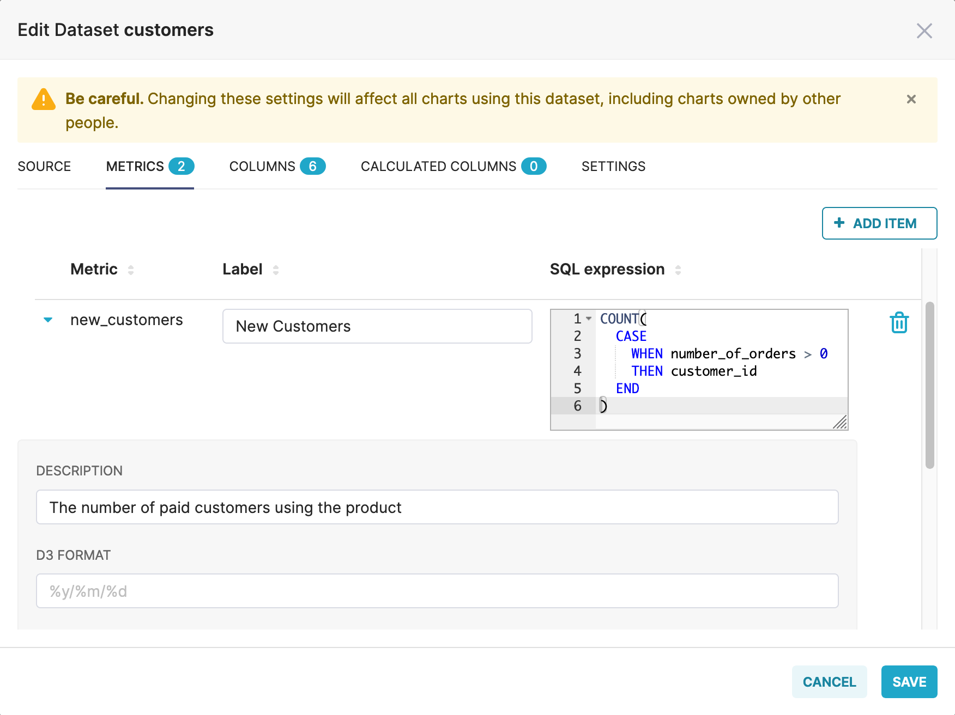The height and width of the screenshot is (715, 955).
Task: Edit the New Customers label field
Action: (x=377, y=326)
